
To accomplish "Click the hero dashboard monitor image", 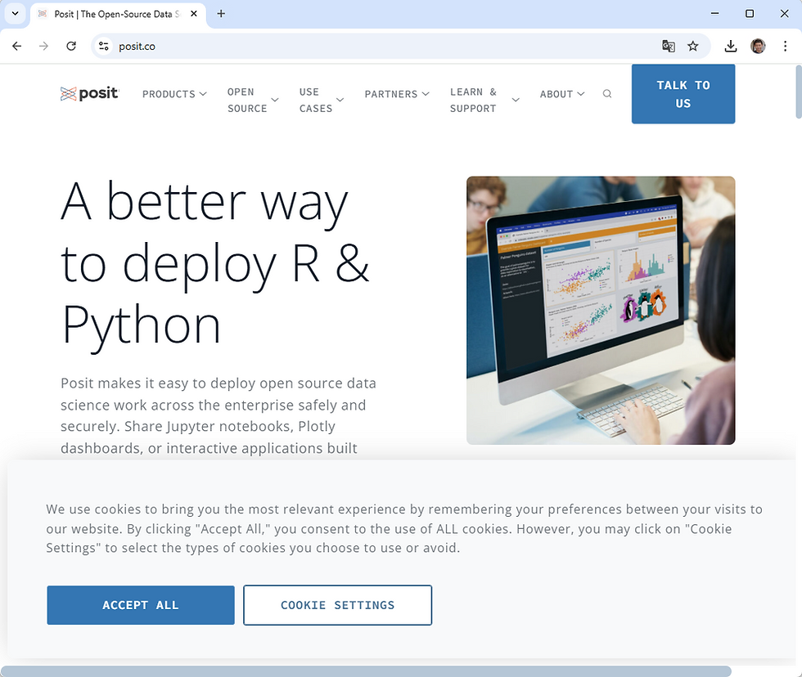I will tap(601, 310).
